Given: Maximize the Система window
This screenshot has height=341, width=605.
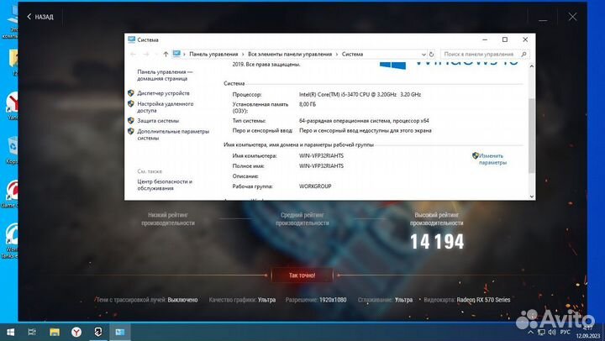Looking at the screenshot, I should tap(505, 39).
